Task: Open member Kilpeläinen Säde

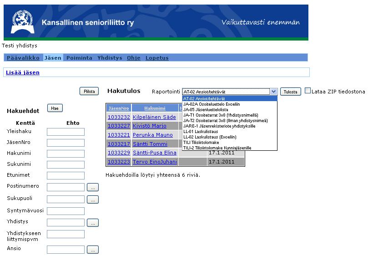Action: pos(154,117)
